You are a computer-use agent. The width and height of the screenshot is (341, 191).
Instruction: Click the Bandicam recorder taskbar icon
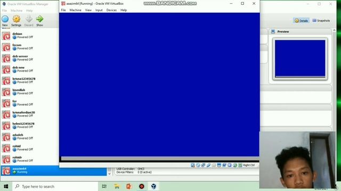point(142,186)
